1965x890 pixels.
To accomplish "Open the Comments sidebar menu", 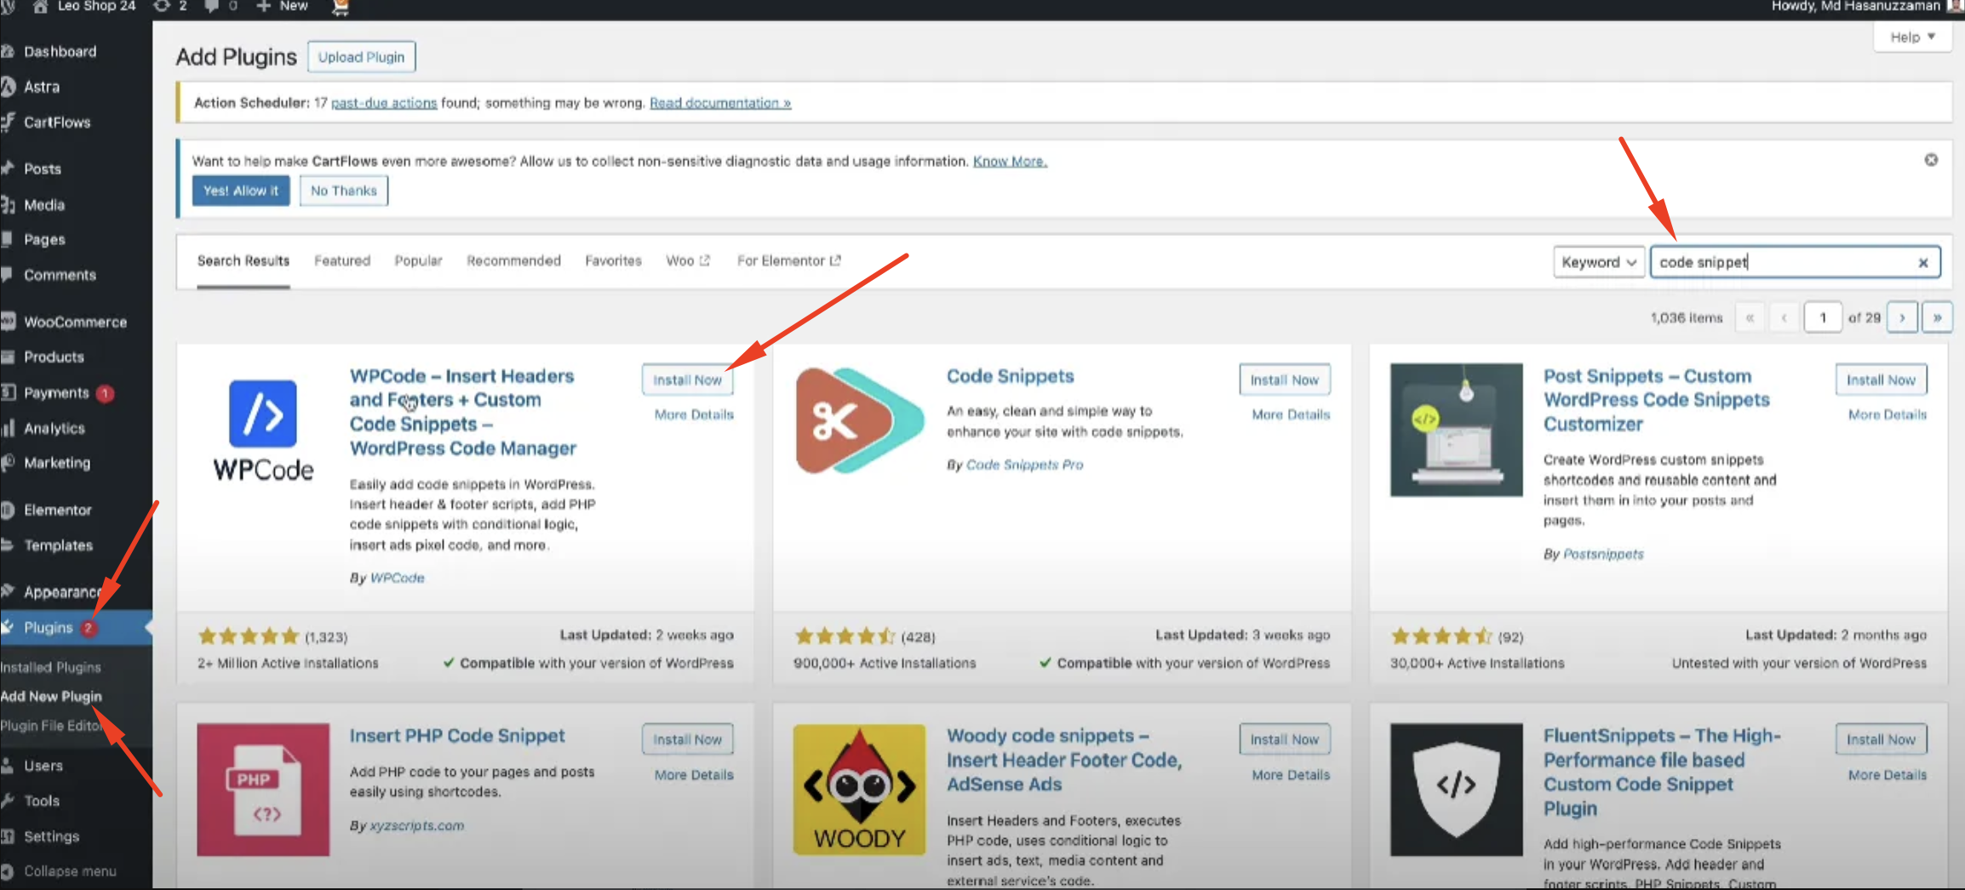I will 60,275.
